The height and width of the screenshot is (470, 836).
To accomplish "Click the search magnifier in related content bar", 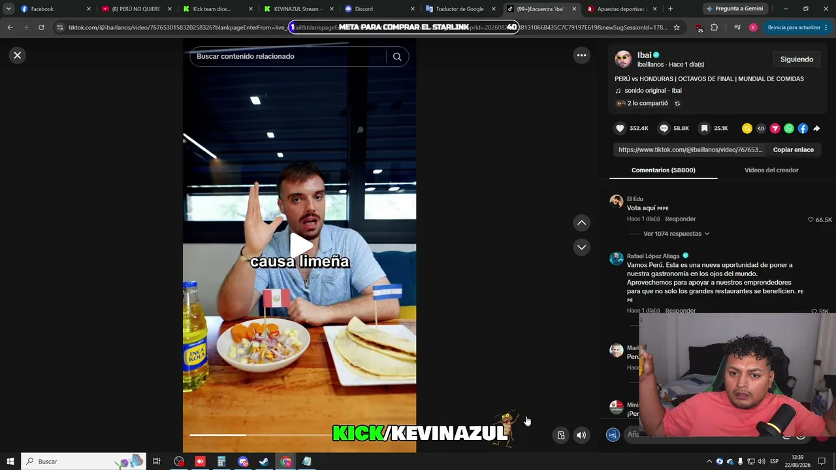I will [x=396, y=56].
